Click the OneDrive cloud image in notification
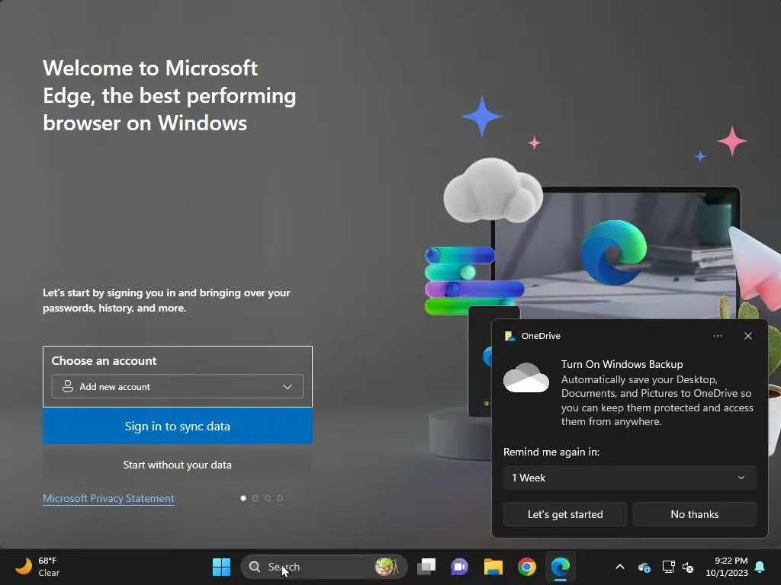The image size is (781, 585). click(x=526, y=378)
